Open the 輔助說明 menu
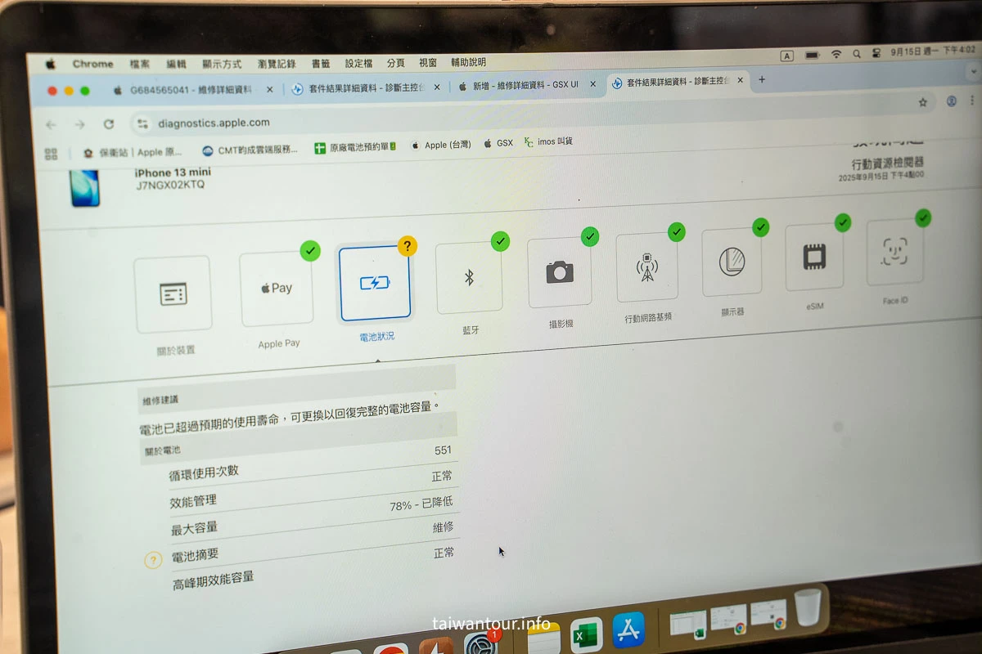The height and width of the screenshot is (654, 982). (468, 62)
